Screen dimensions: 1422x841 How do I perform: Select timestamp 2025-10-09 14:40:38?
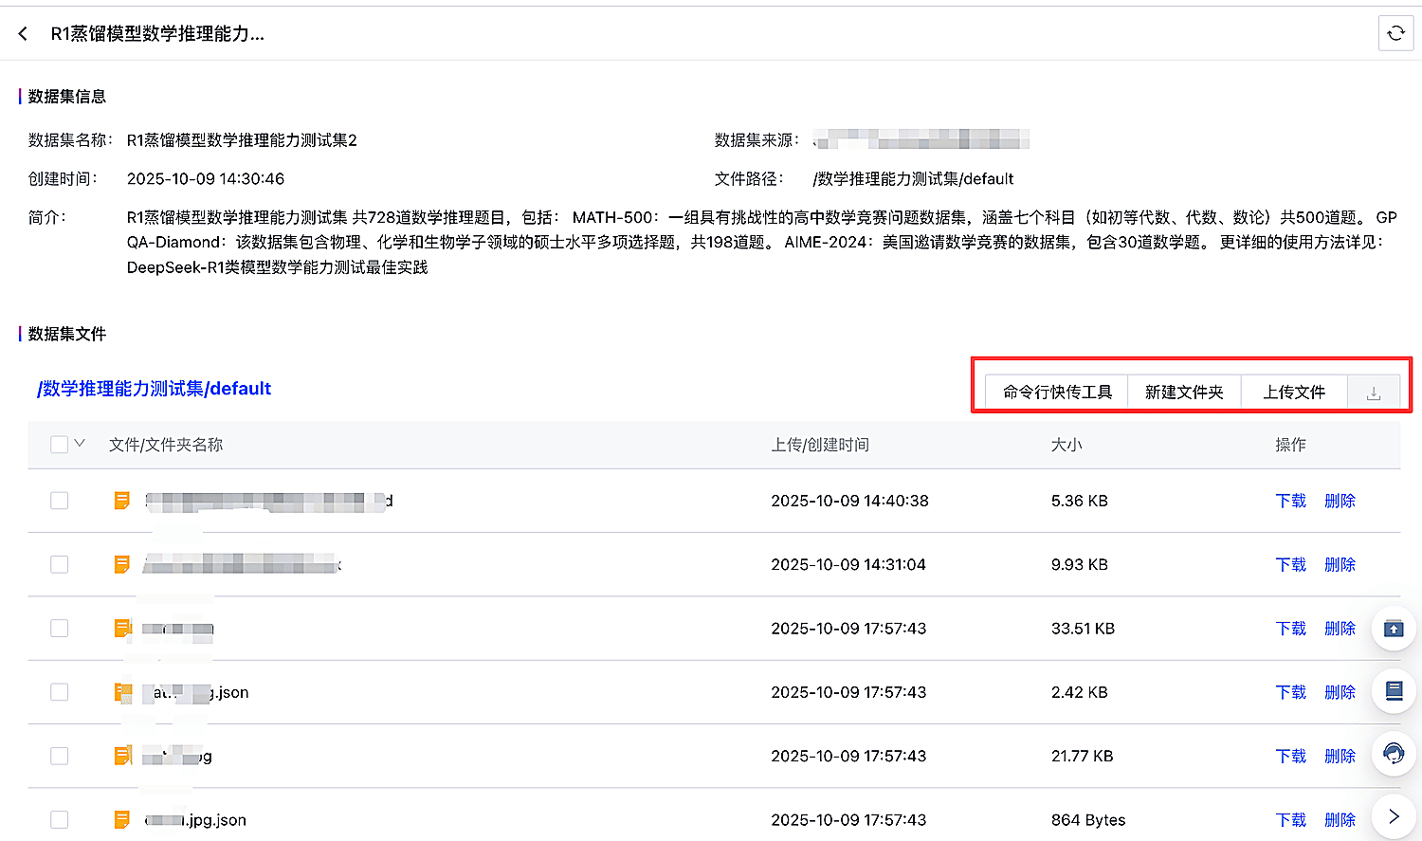(x=849, y=501)
